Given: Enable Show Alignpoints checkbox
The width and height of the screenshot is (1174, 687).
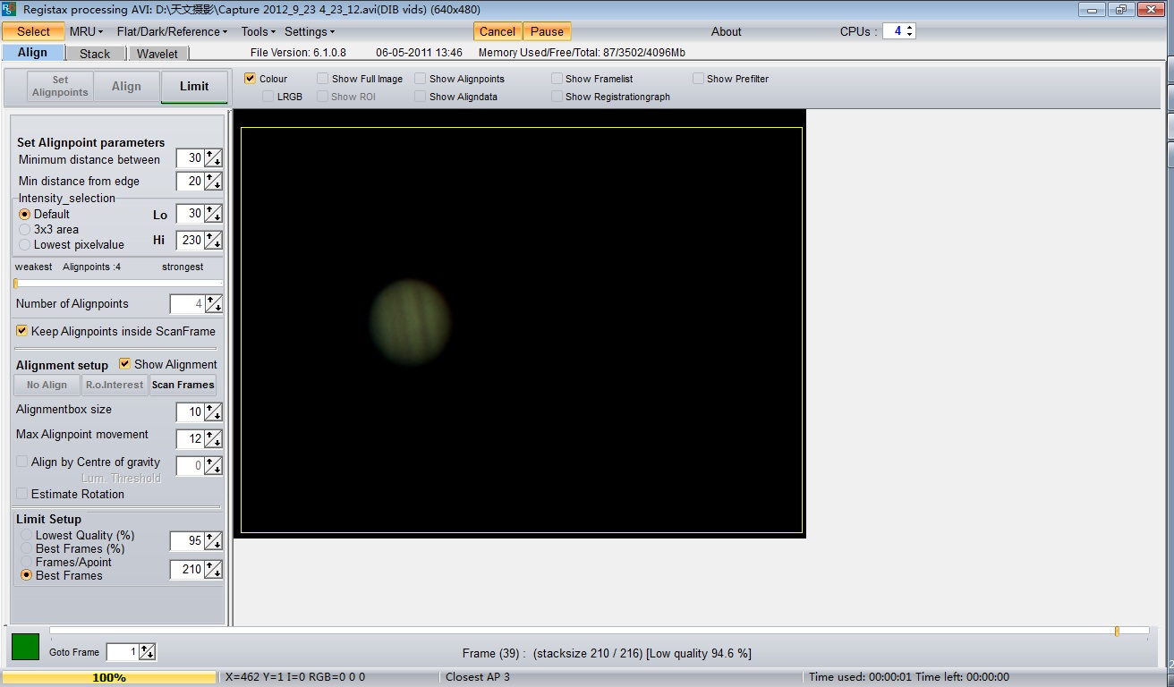Looking at the screenshot, I should (x=420, y=79).
